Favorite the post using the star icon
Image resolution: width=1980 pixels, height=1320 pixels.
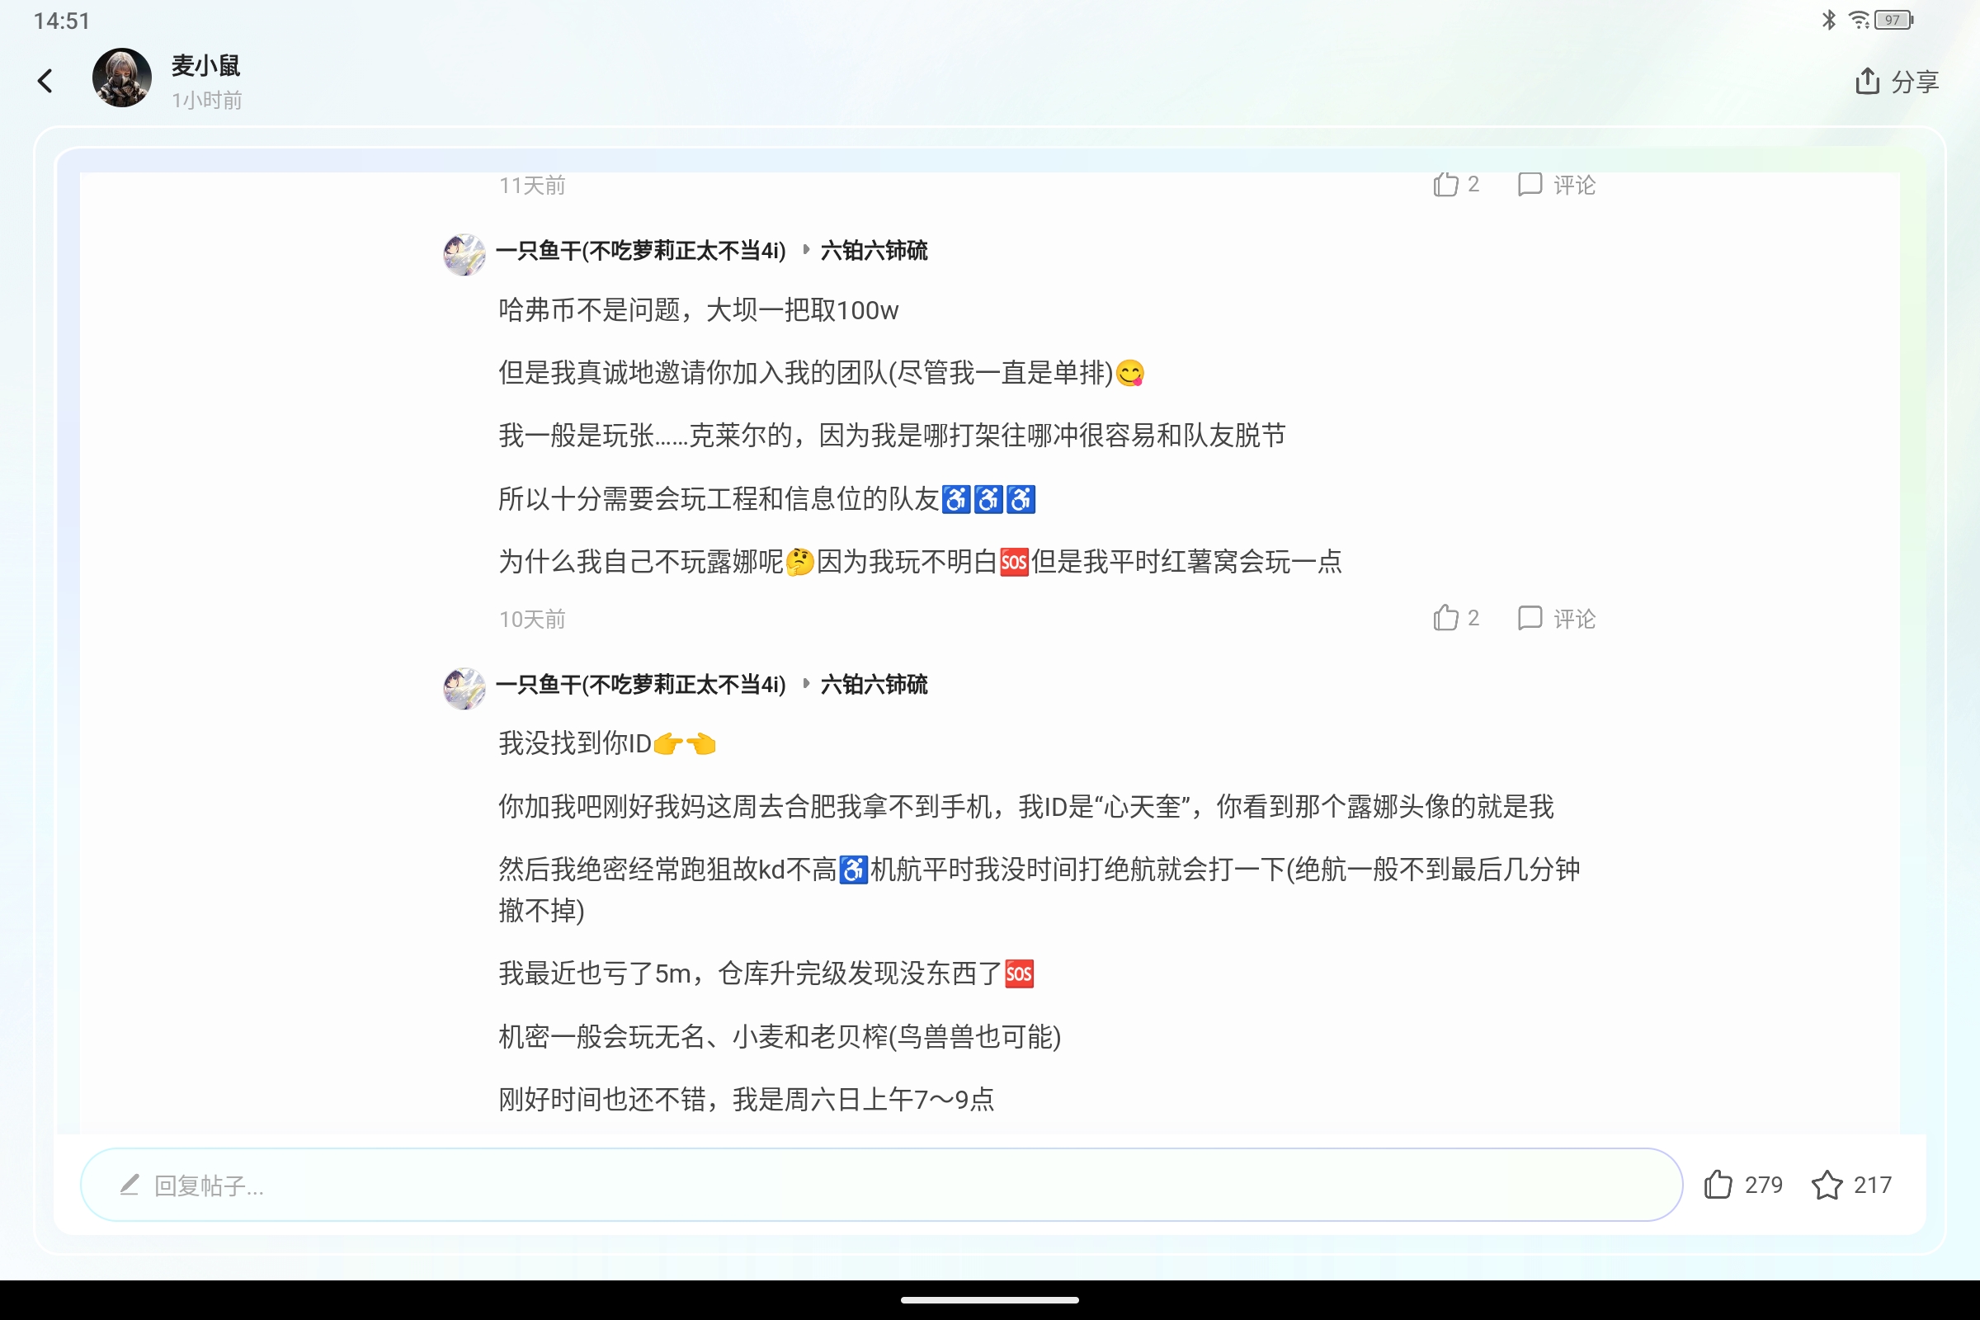click(x=1827, y=1185)
